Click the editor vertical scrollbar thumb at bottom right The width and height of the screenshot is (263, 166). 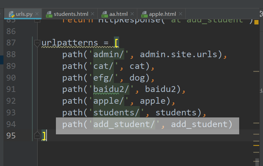257,162
